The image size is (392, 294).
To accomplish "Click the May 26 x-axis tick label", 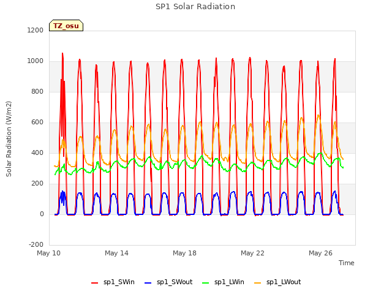I will point(320,253).
